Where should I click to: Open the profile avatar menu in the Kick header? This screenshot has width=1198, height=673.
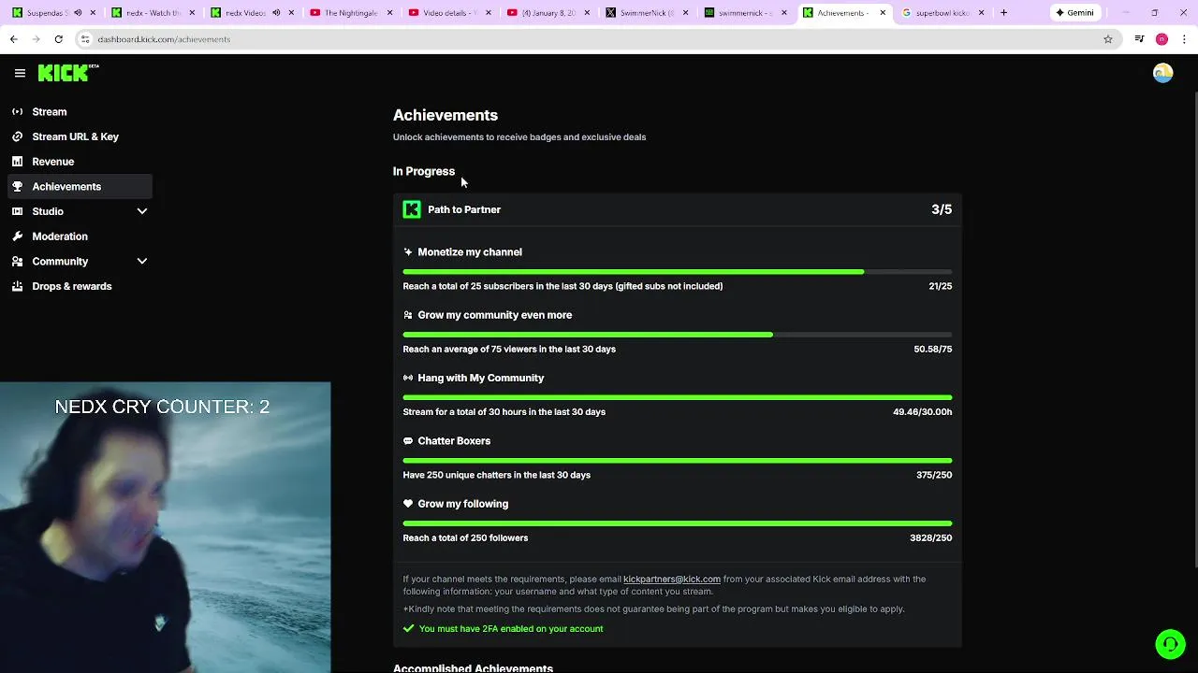tap(1162, 73)
